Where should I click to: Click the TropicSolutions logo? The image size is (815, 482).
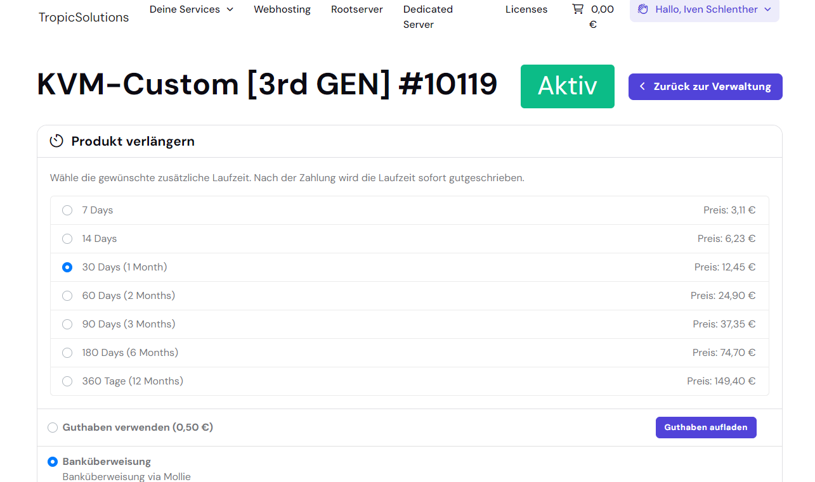tap(84, 17)
